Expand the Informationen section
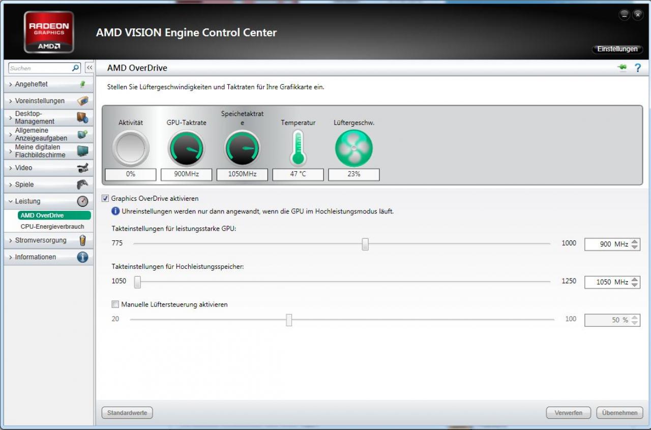651x430 pixels. [x=48, y=257]
